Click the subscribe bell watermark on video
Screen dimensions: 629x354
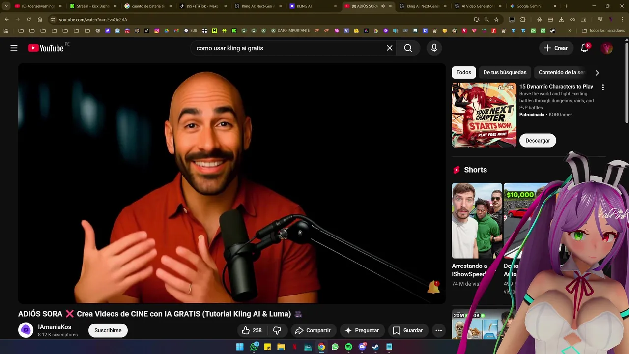pyautogui.click(x=433, y=288)
